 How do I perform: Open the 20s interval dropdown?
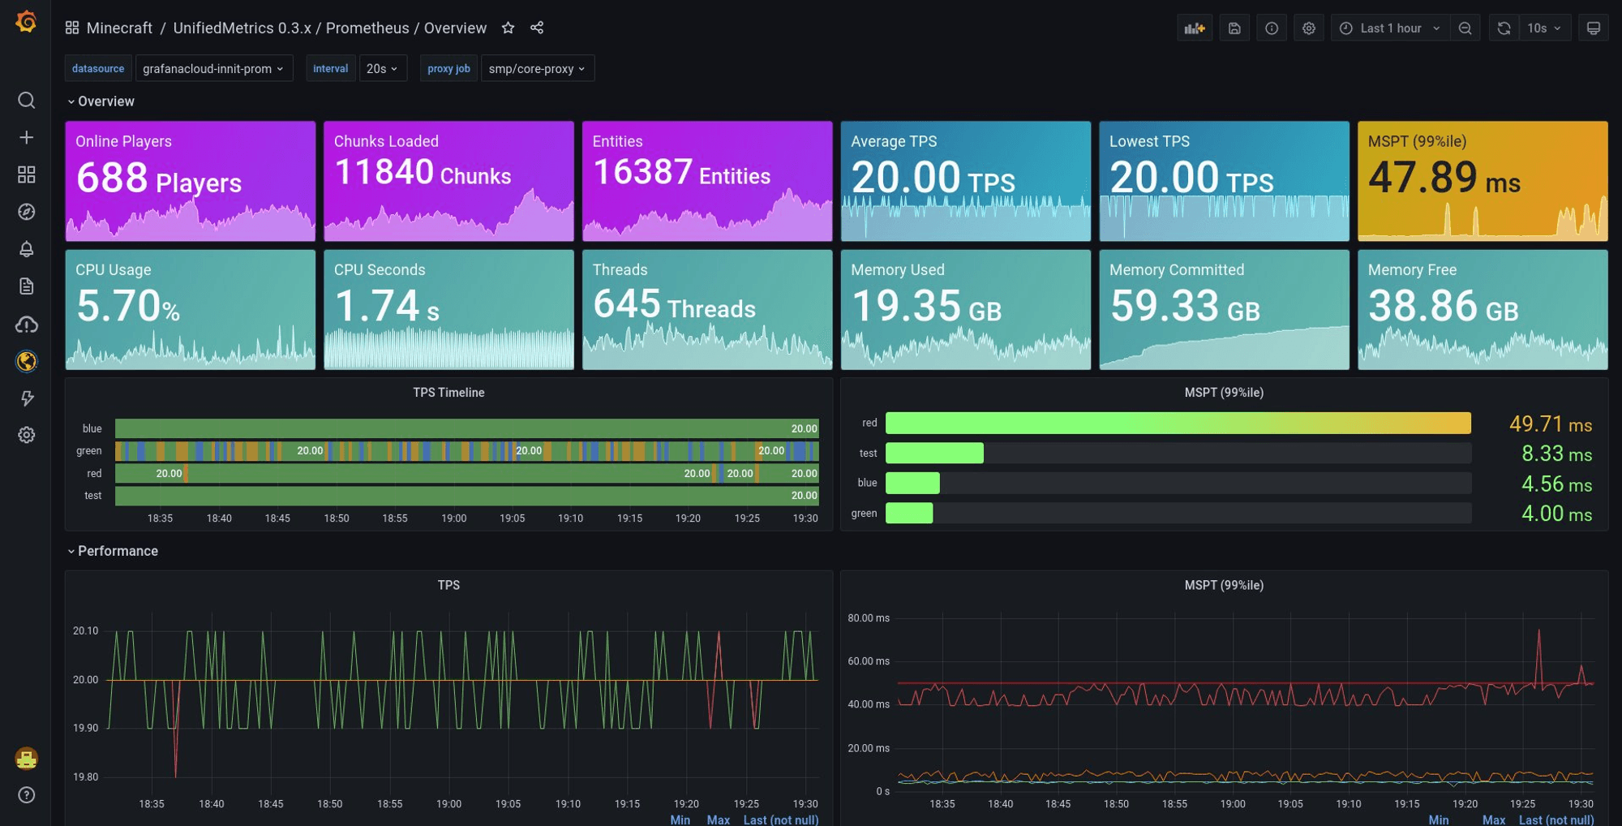[382, 68]
